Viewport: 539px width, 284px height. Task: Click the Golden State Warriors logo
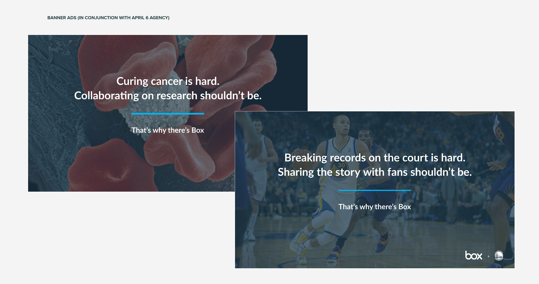[x=499, y=255]
